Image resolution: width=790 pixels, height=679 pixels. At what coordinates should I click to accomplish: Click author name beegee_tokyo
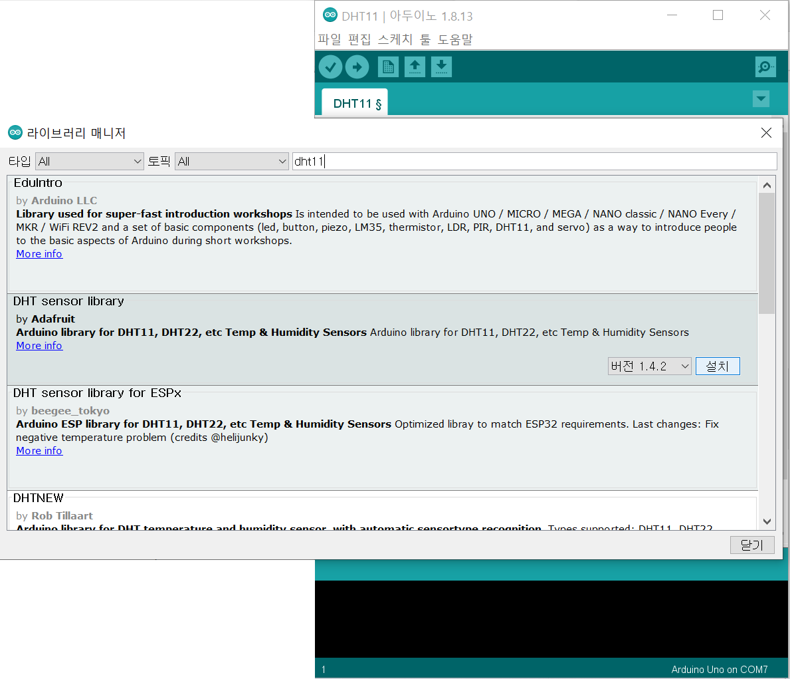(x=70, y=410)
